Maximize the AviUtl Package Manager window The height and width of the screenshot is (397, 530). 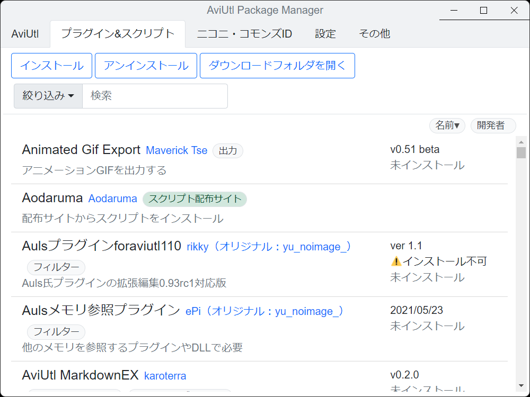[x=484, y=11]
